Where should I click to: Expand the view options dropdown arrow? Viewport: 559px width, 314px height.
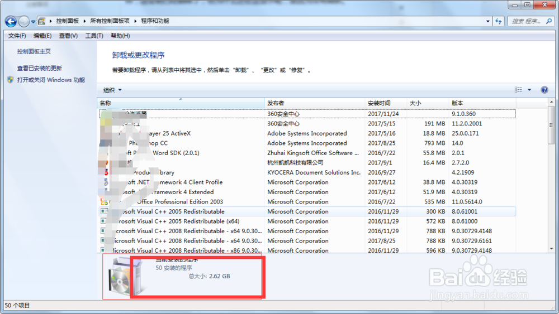[529, 90]
